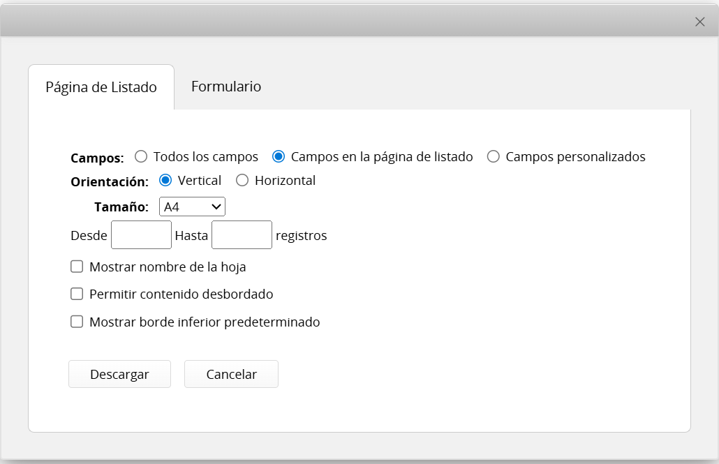Close the dialog with the X icon
719x464 pixels.
pyautogui.click(x=699, y=22)
